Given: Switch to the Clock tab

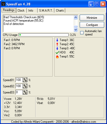Looking at the screenshot, I should pyautogui.click(x=21, y=11).
